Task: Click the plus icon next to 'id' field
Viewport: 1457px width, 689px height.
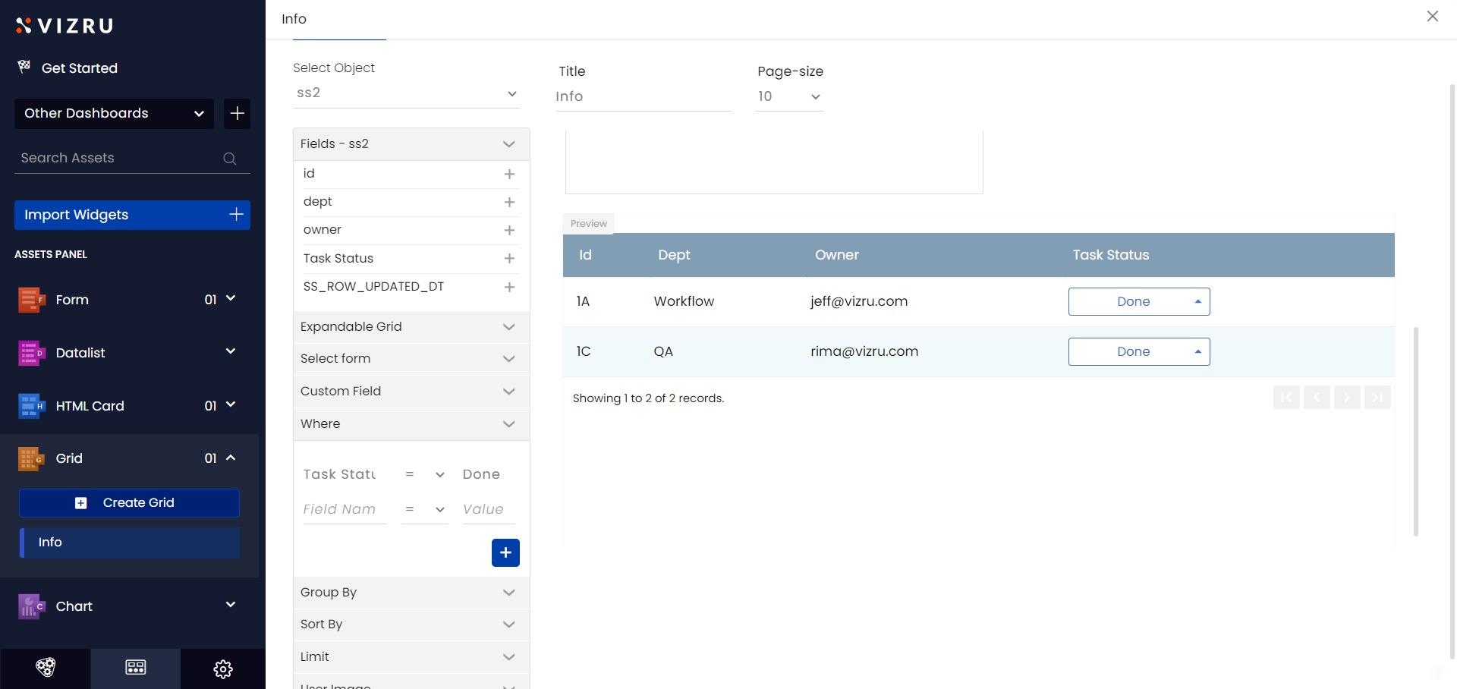Action: point(509,174)
